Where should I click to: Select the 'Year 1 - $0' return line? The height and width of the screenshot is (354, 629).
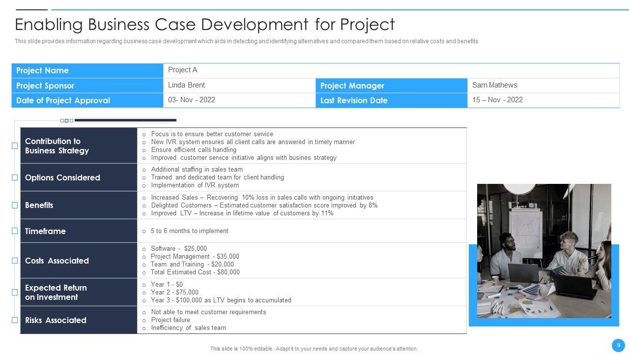click(167, 285)
